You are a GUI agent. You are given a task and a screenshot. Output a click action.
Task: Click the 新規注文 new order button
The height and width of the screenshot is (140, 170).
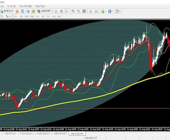point(7,11)
